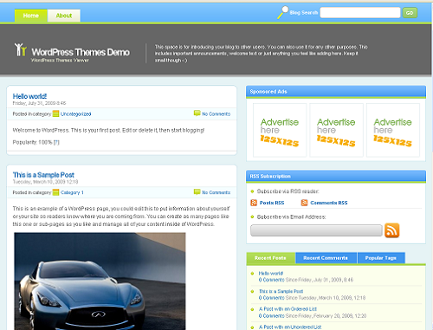Focus the Blog Search text field
This screenshot has width=433, height=330.
point(360,13)
